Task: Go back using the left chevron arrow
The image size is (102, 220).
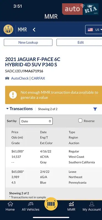Action: click(x=34, y=30)
